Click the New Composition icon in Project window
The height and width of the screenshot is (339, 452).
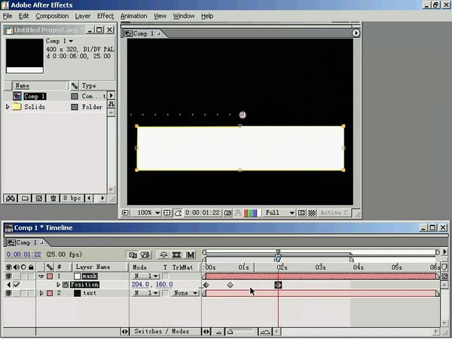[x=39, y=198]
